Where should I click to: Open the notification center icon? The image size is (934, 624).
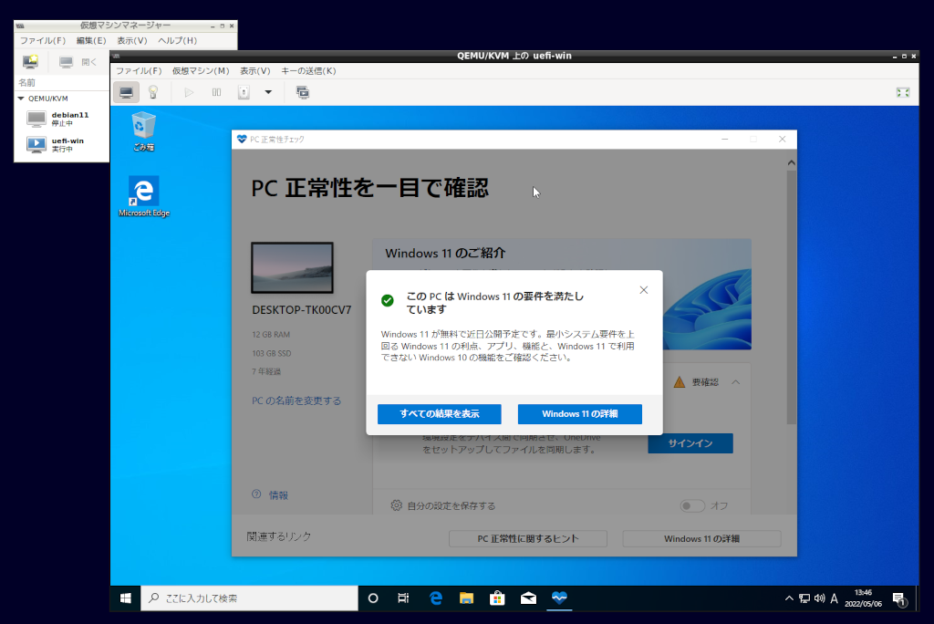(x=900, y=599)
